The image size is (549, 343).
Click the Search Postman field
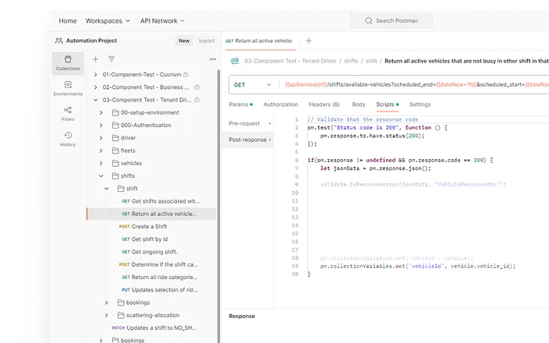391,20
